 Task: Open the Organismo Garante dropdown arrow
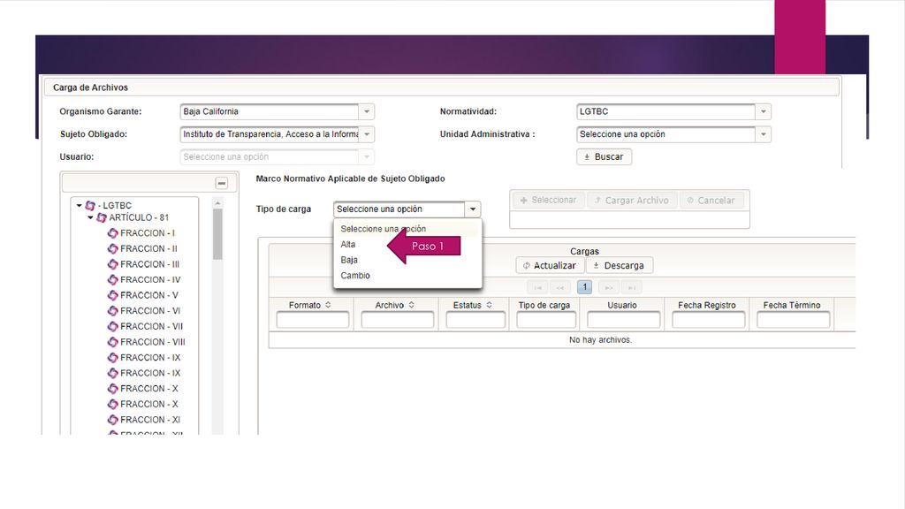point(367,111)
